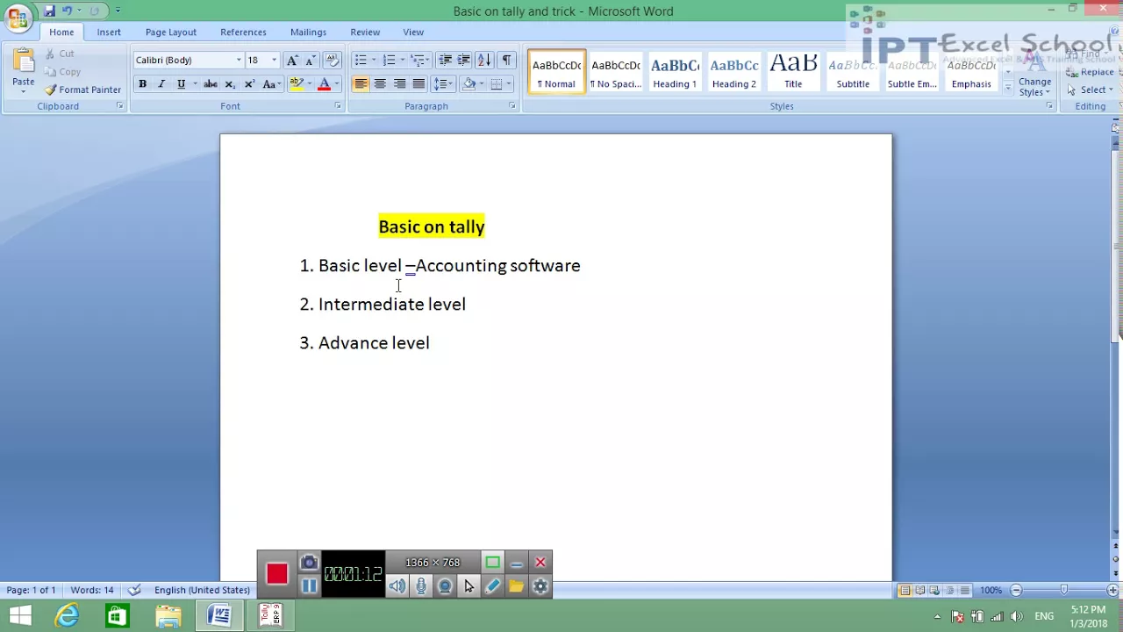
Task: Click the Change Styles button
Action: pyautogui.click(x=1035, y=74)
